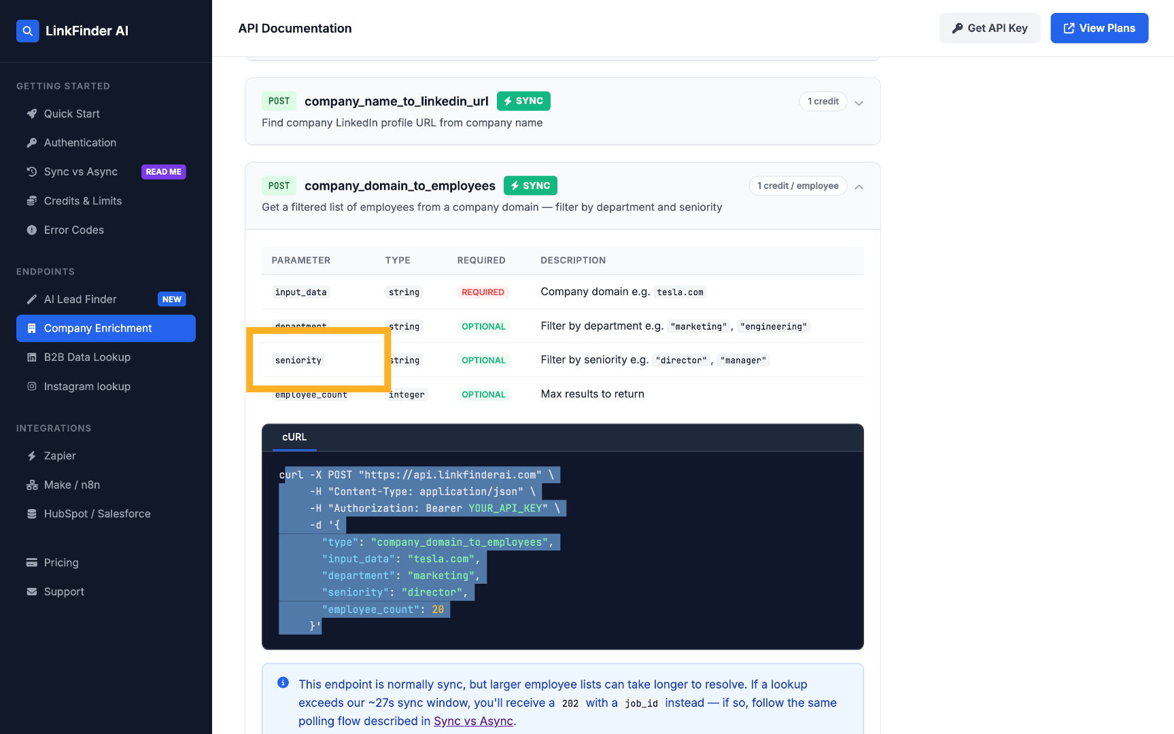Open the Error Codes page

pyautogui.click(x=106, y=230)
